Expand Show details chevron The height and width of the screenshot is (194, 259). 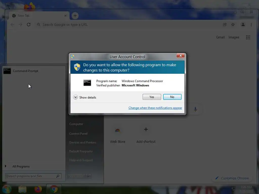click(x=75, y=97)
